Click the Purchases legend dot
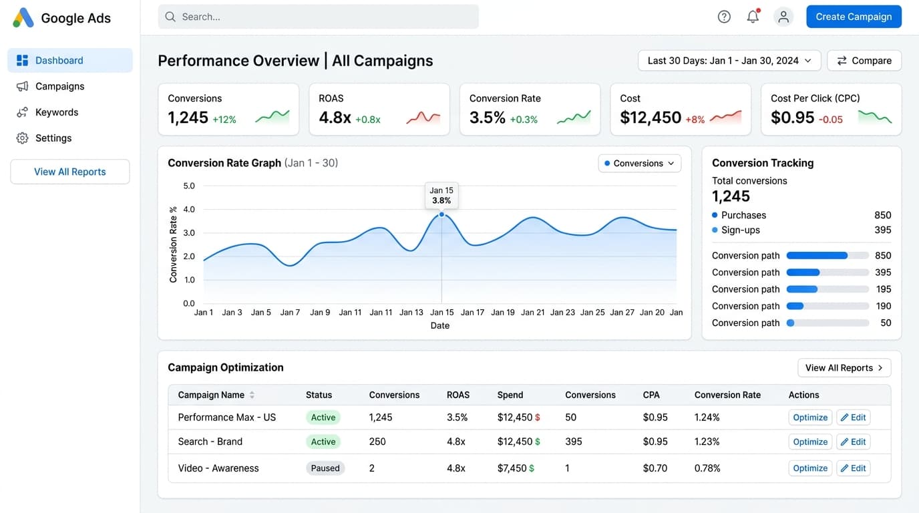The width and height of the screenshot is (919, 513). click(x=715, y=215)
